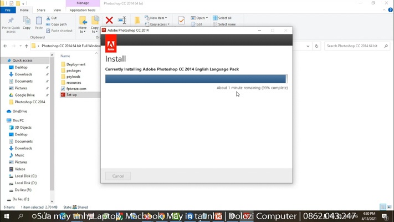
Task: Select Google Drive in navigation pane
Action: click(x=24, y=95)
